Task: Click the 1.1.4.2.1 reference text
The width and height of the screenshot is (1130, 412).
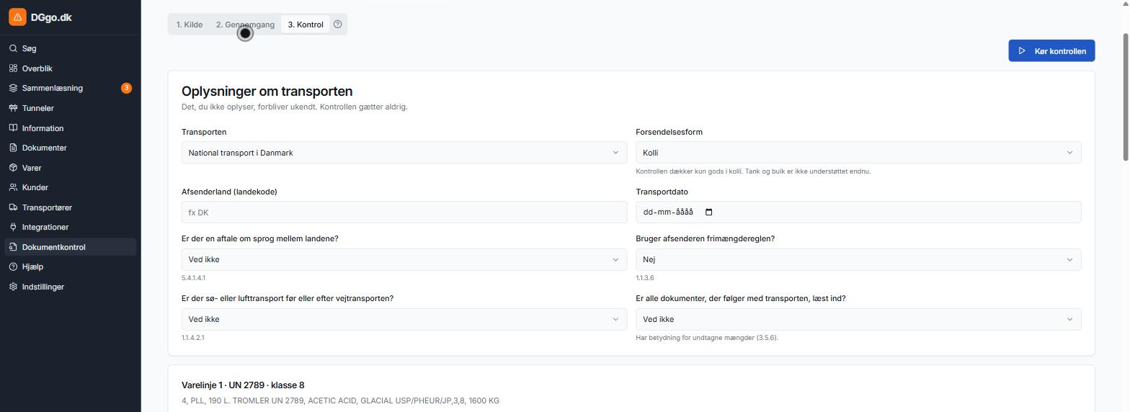Action: (194, 337)
